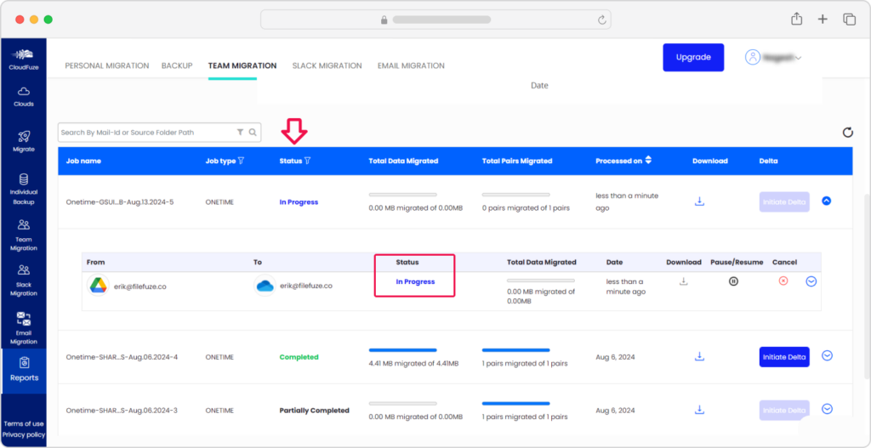Image resolution: width=871 pixels, height=448 pixels.
Task: Open a new browser tab
Action: point(823,19)
